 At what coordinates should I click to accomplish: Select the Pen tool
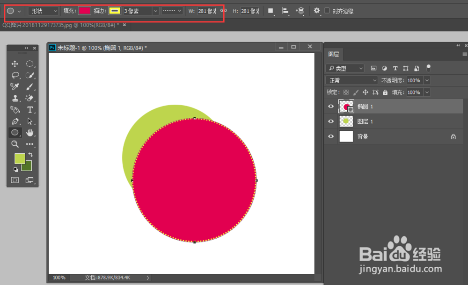(15, 121)
